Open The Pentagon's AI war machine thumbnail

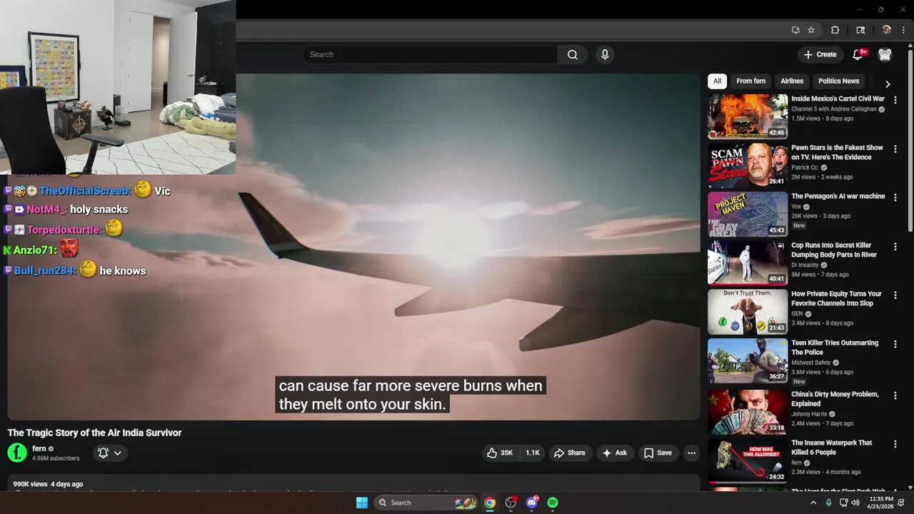(748, 214)
